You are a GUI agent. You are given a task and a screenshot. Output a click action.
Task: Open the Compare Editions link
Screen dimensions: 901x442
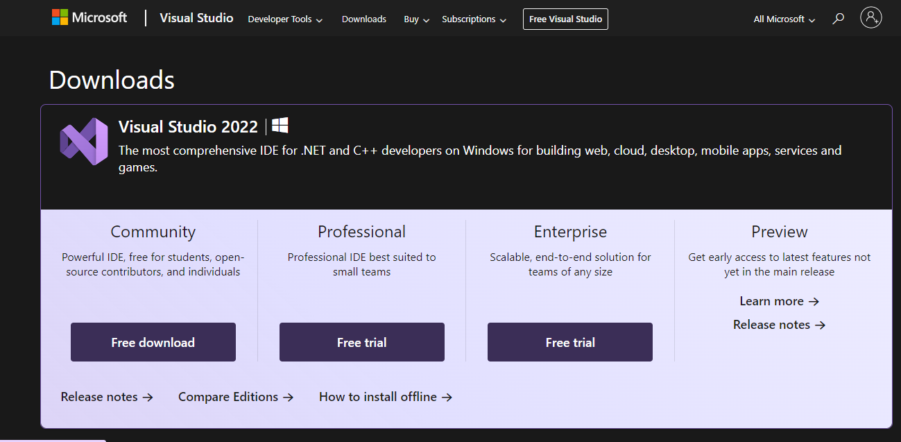click(x=236, y=397)
